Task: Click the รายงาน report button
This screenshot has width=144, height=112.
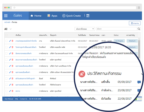Action: pyautogui.click(x=135, y=23)
